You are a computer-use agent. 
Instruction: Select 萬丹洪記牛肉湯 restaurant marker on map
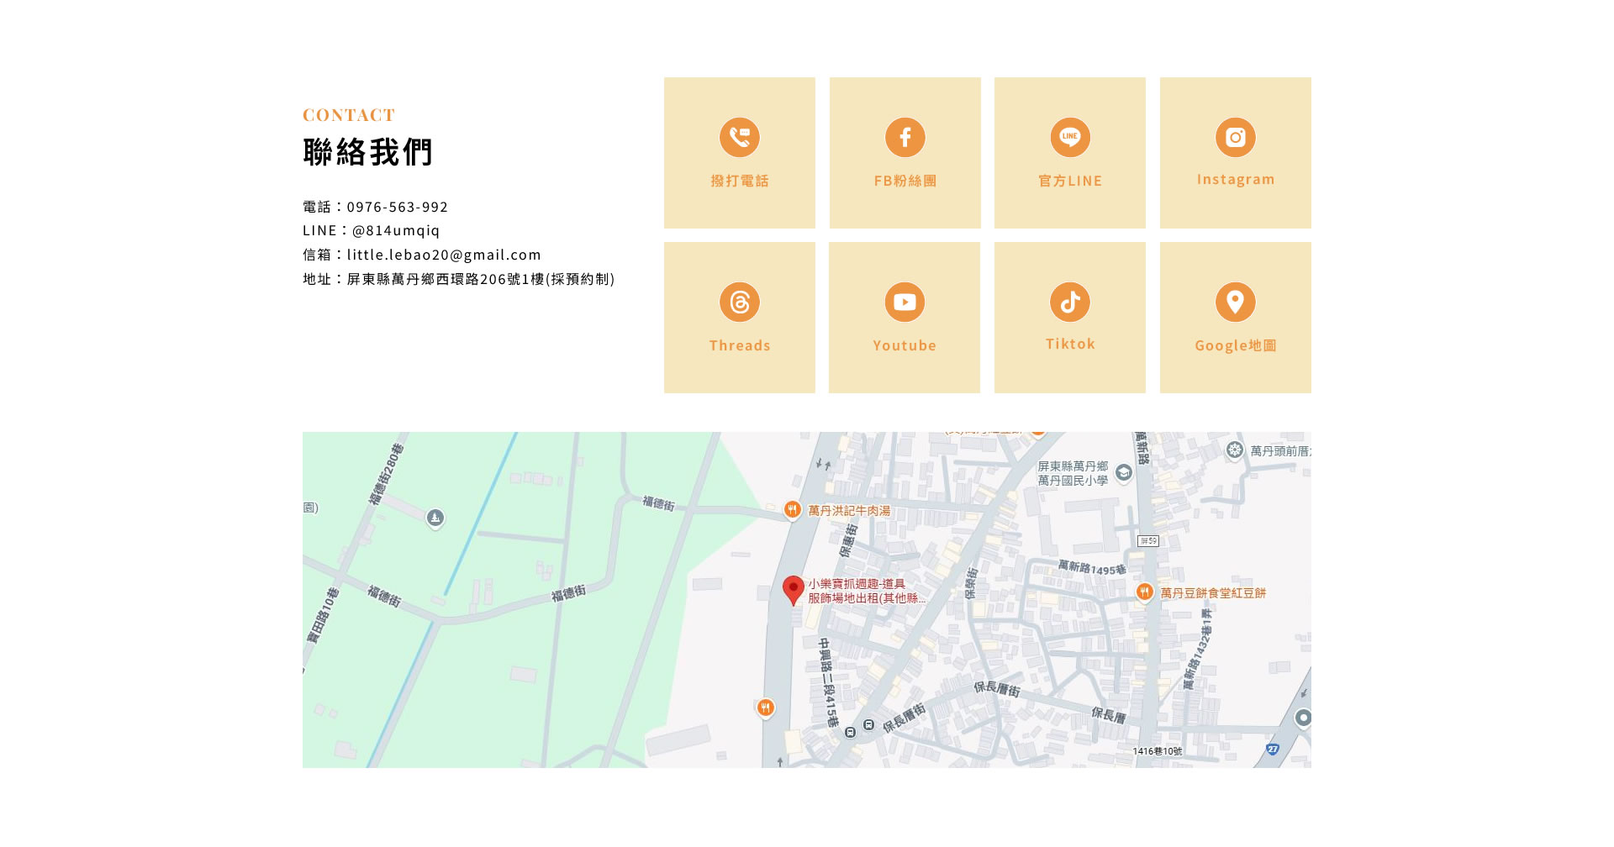click(792, 509)
